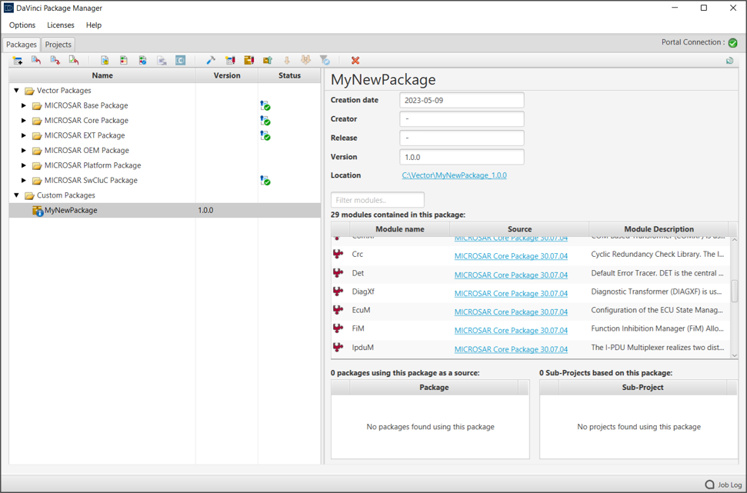The height and width of the screenshot is (493, 747).
Task: Click the green Portal Connection status indicator
Action: (732, 43)
